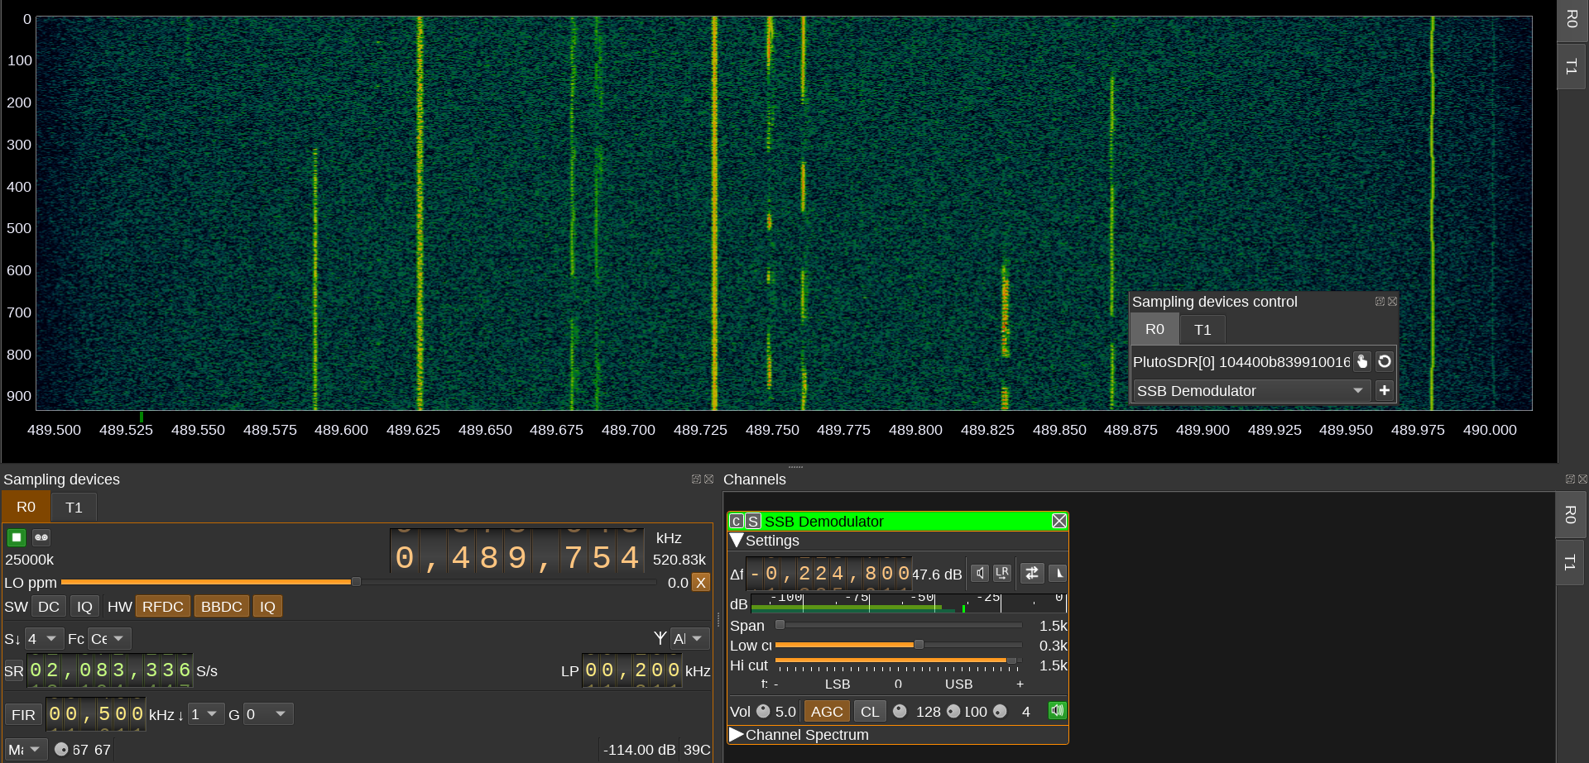
Task: Click the green speaker audio output icon
Action: [x=1057, y=711]
